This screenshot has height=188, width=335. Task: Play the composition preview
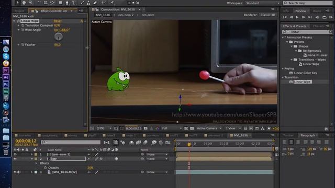pyautogui.click(x=297, y=17)
